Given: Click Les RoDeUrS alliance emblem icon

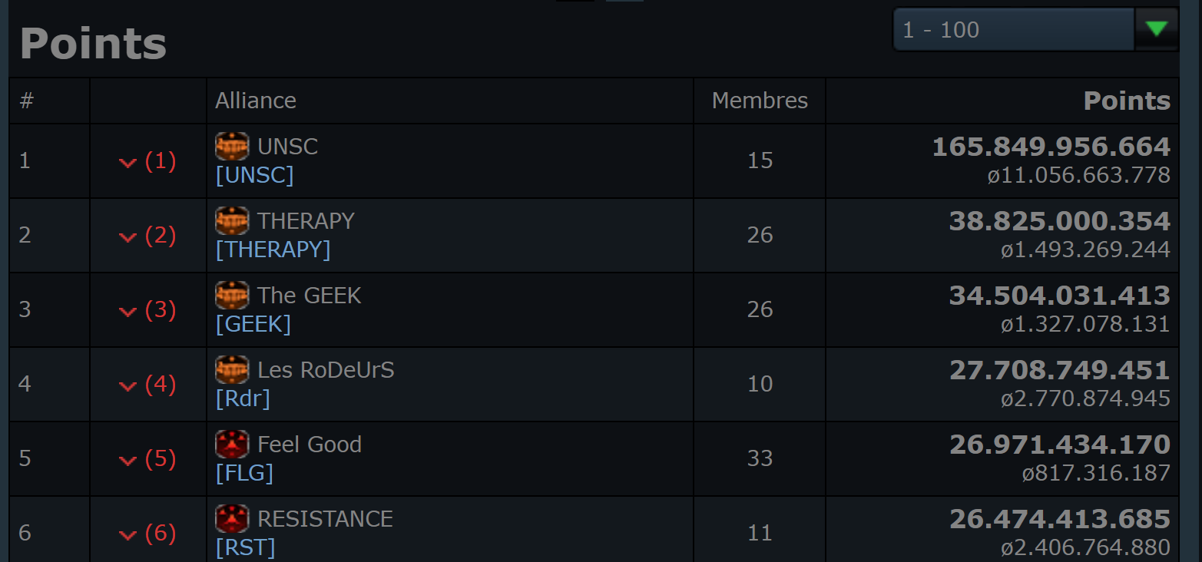Looking at the screenshot, I should (x=232, y=369).
